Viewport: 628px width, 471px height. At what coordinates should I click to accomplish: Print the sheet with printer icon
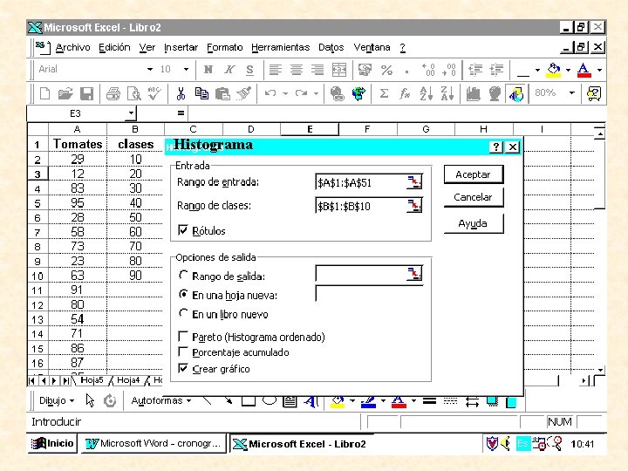click(x=113, y=93)
